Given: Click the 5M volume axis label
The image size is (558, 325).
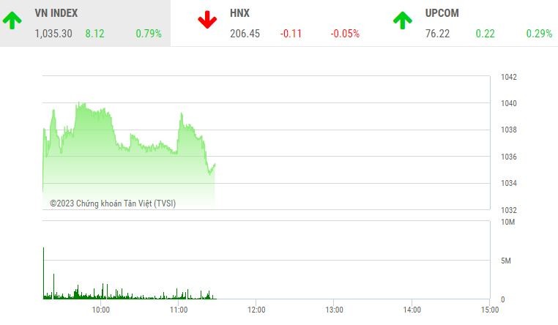Looking at the screenshot, I should coord(507,261).
